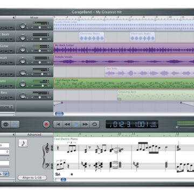
Task: Open the note value button in Advanced
Action: 23,143
